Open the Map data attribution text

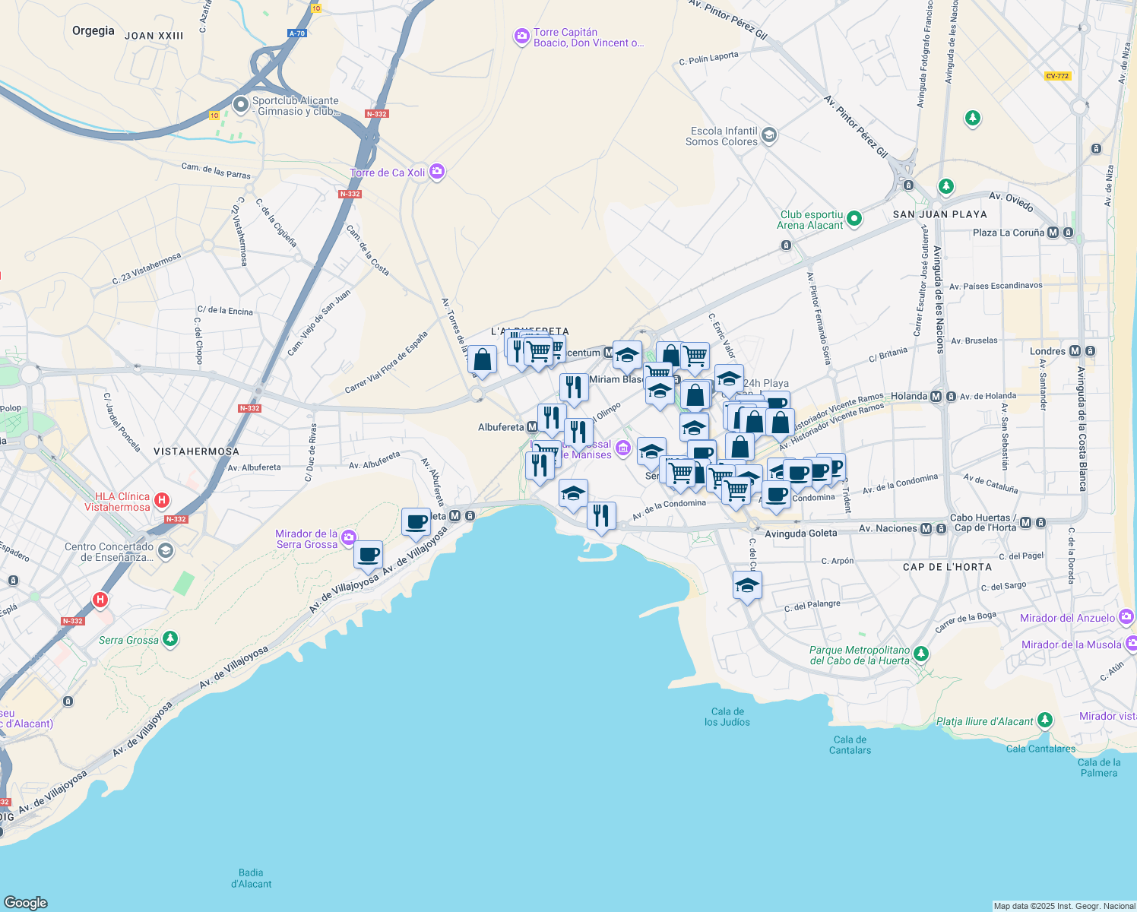pyautogui.click(x=1064, y=906)
